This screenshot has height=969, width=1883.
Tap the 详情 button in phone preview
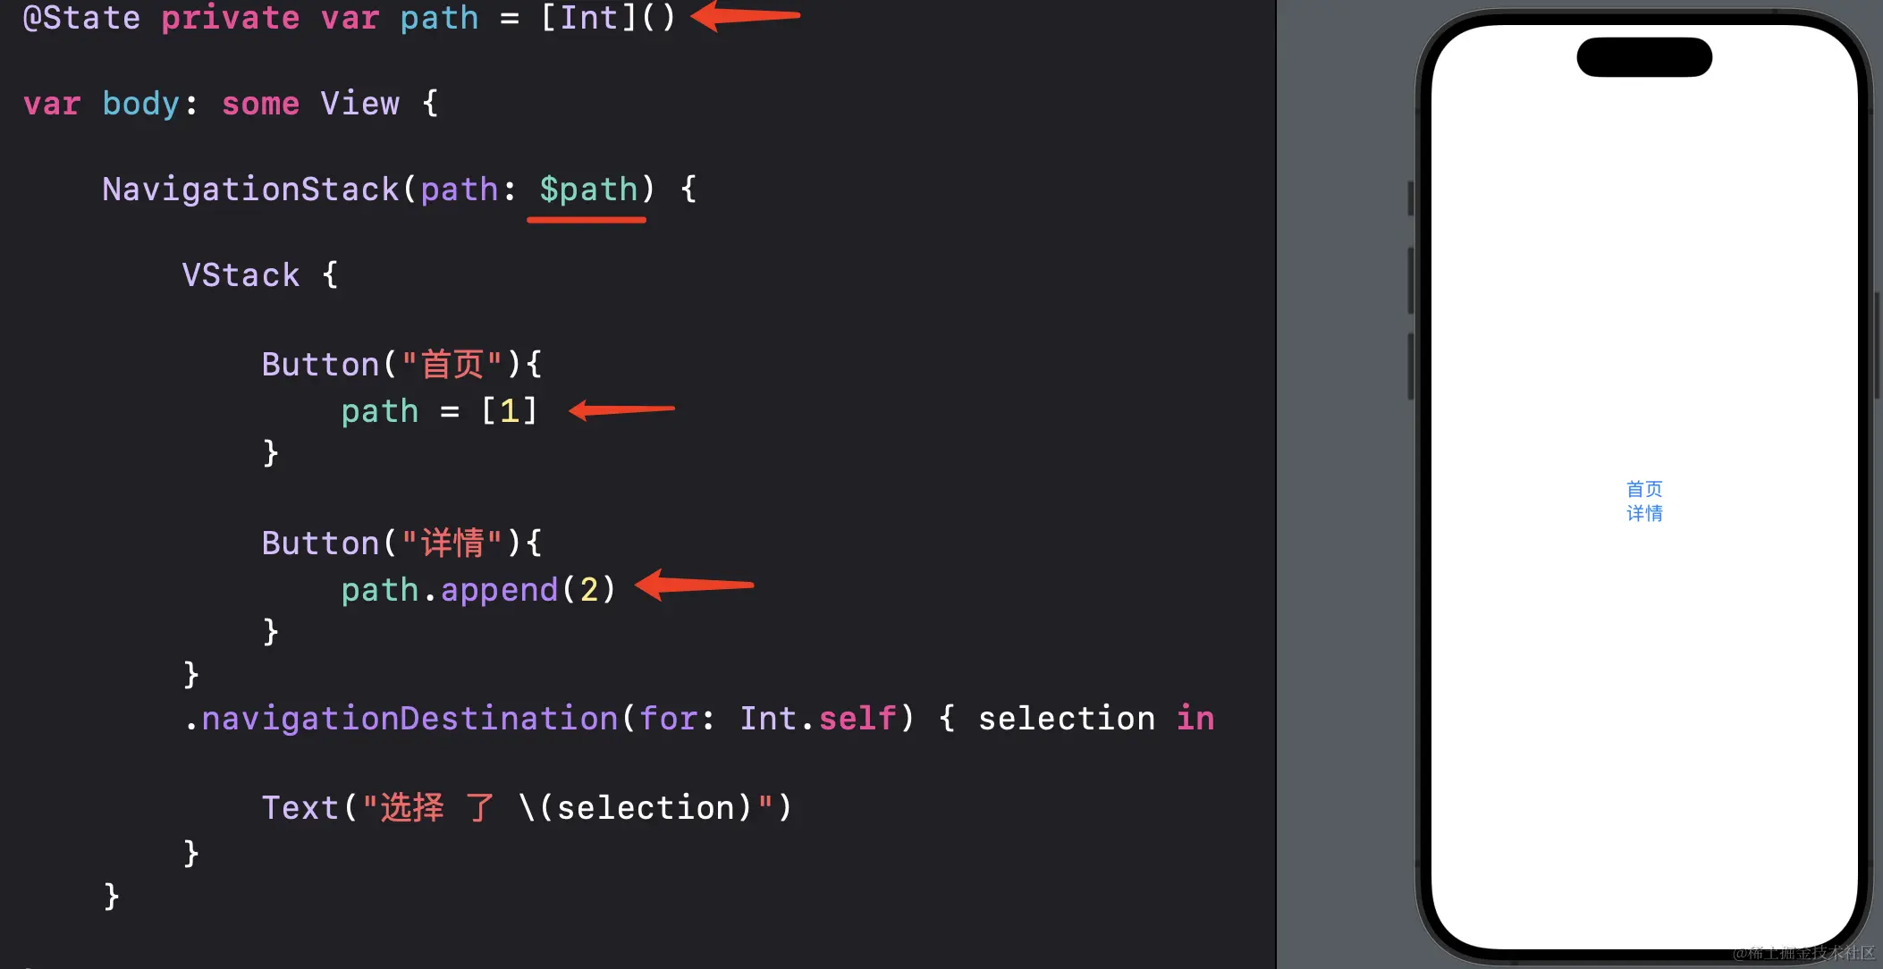pos(1643,513)
